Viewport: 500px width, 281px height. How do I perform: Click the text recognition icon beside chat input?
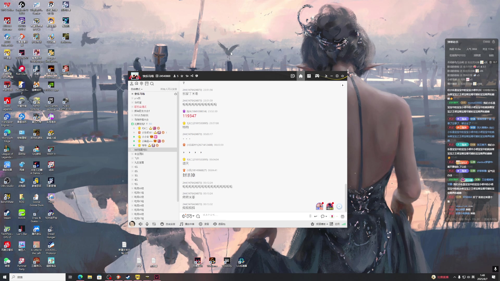[198, 216]
